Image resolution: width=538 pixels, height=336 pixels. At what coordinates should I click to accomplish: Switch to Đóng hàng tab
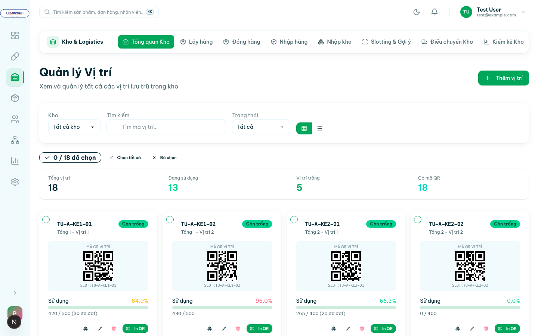(x=242, y=42)
